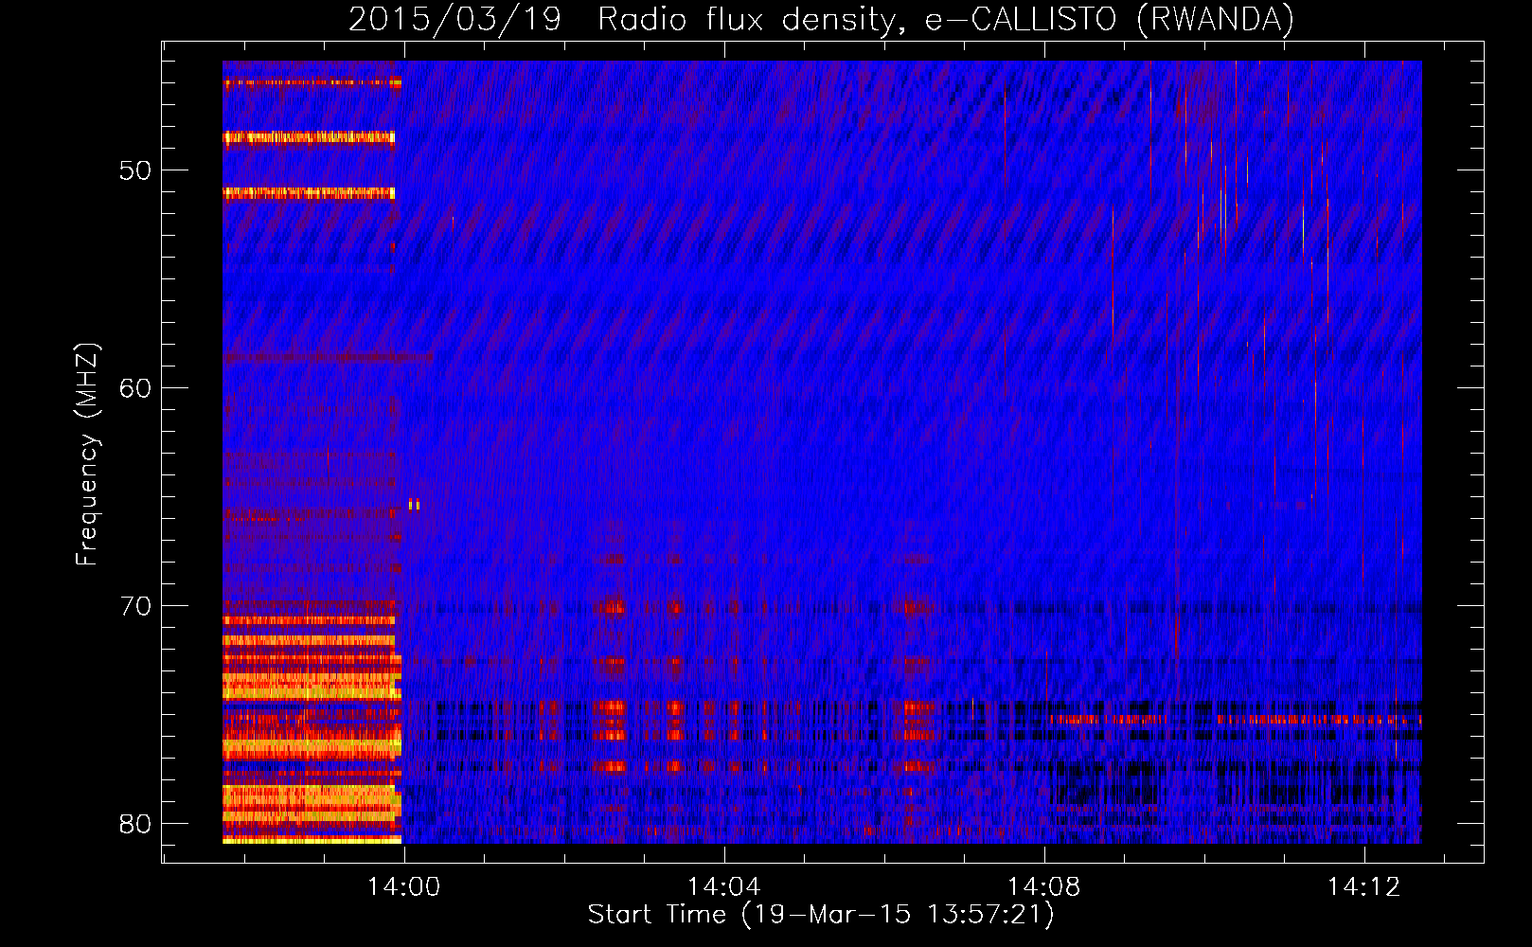Click the 'Start Time (19-Mar-15 13:57:21)' label
This screenshot has height=947, width=1532.
point(821,915)
